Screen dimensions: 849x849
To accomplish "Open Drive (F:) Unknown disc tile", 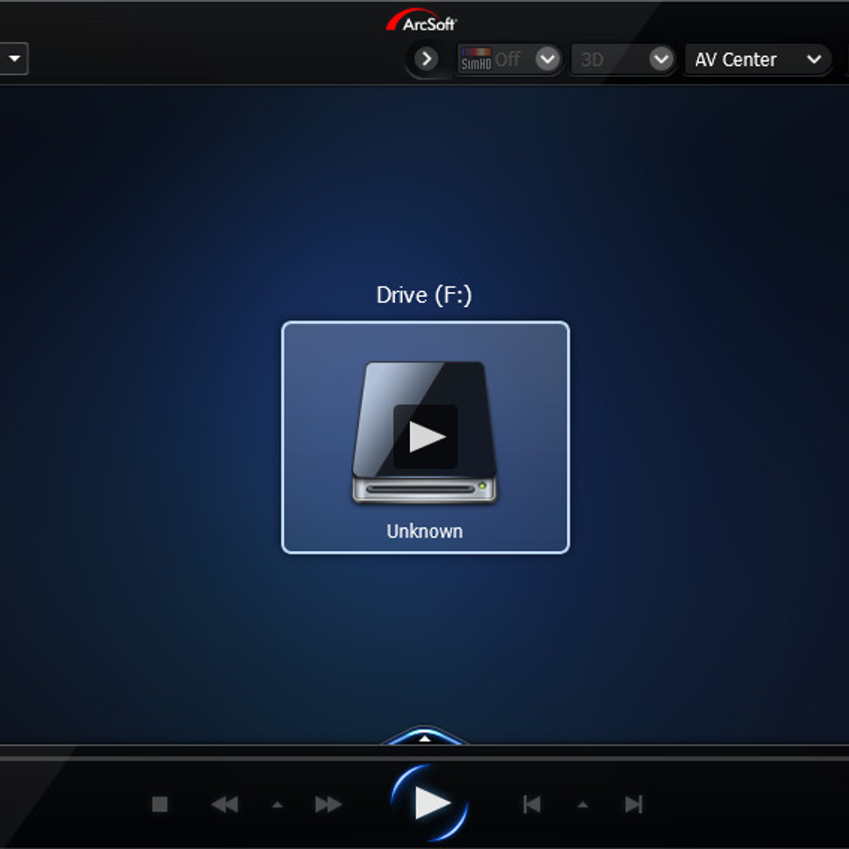I will pyautogui.click(x=425, y=437).
